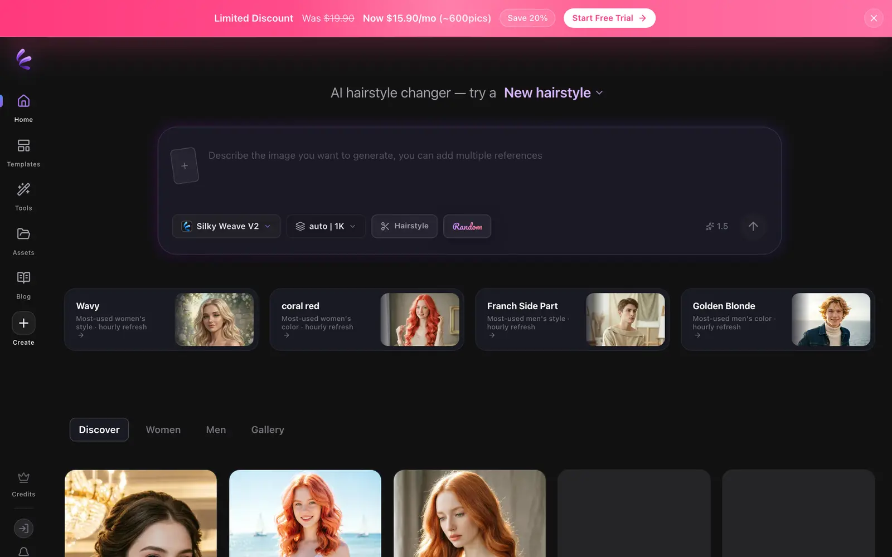Viewport: 892px width, 557px height.
Task: Open the Franch Side Part men's style card
Action: click(573, 319)
